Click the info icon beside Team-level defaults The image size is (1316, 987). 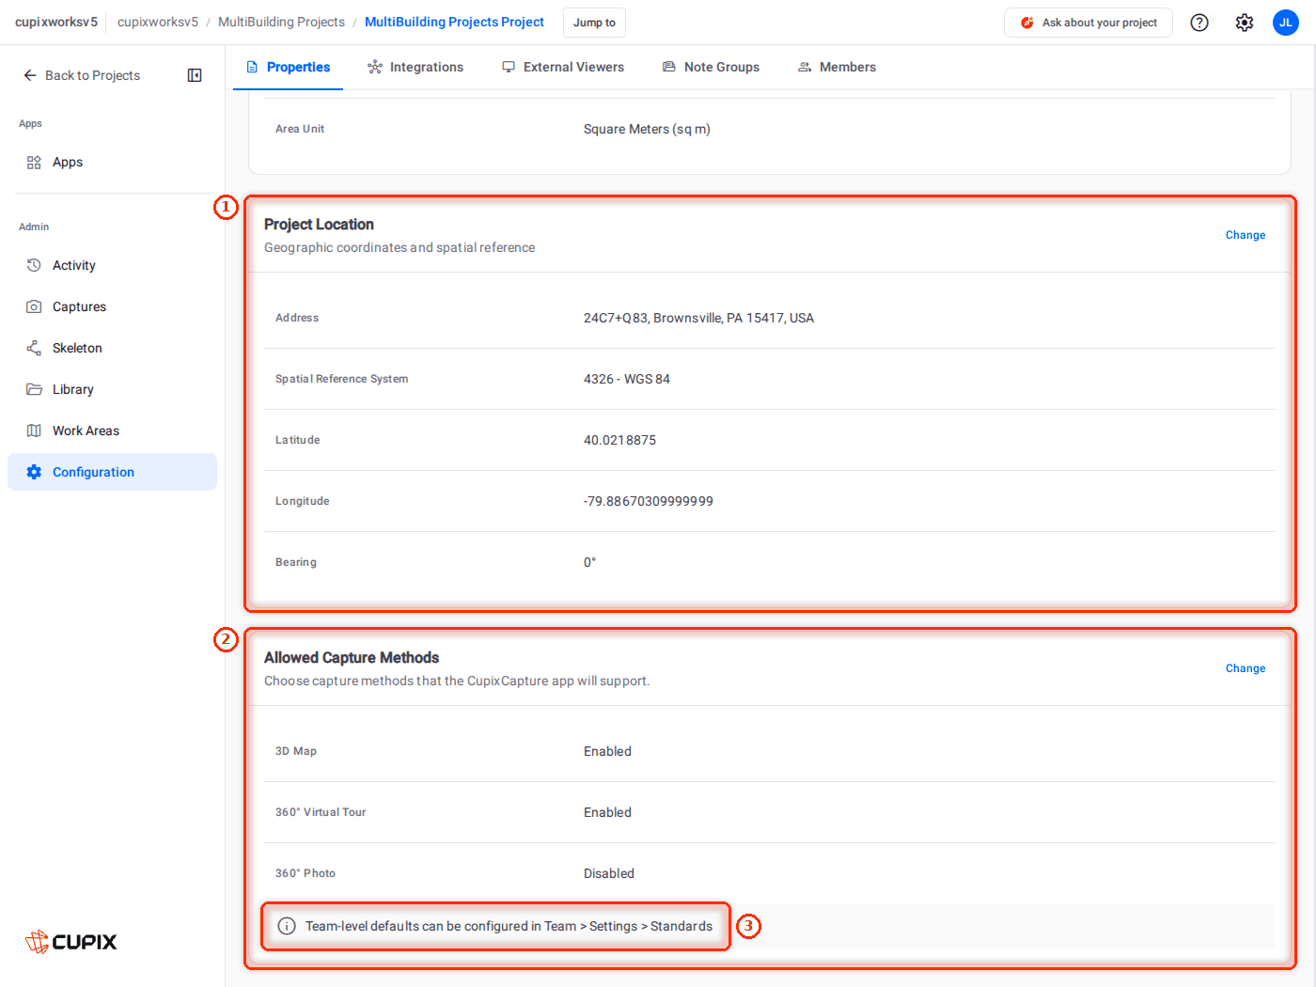(287, 926)
